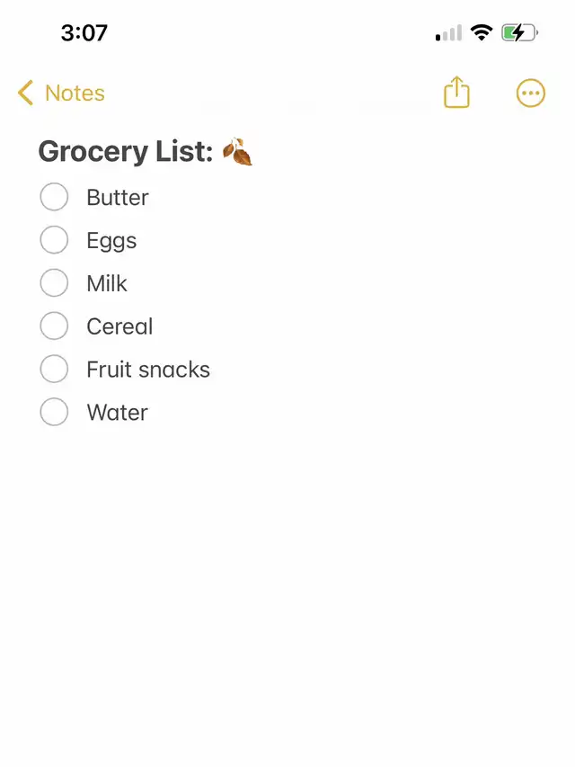Tap the Water item text
Screen dimensions: 575x767
(118, 413)
